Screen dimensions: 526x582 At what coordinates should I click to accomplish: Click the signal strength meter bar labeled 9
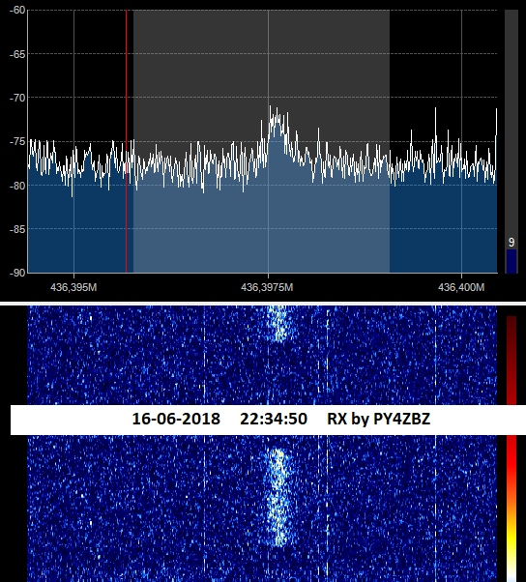pos(511,261)
